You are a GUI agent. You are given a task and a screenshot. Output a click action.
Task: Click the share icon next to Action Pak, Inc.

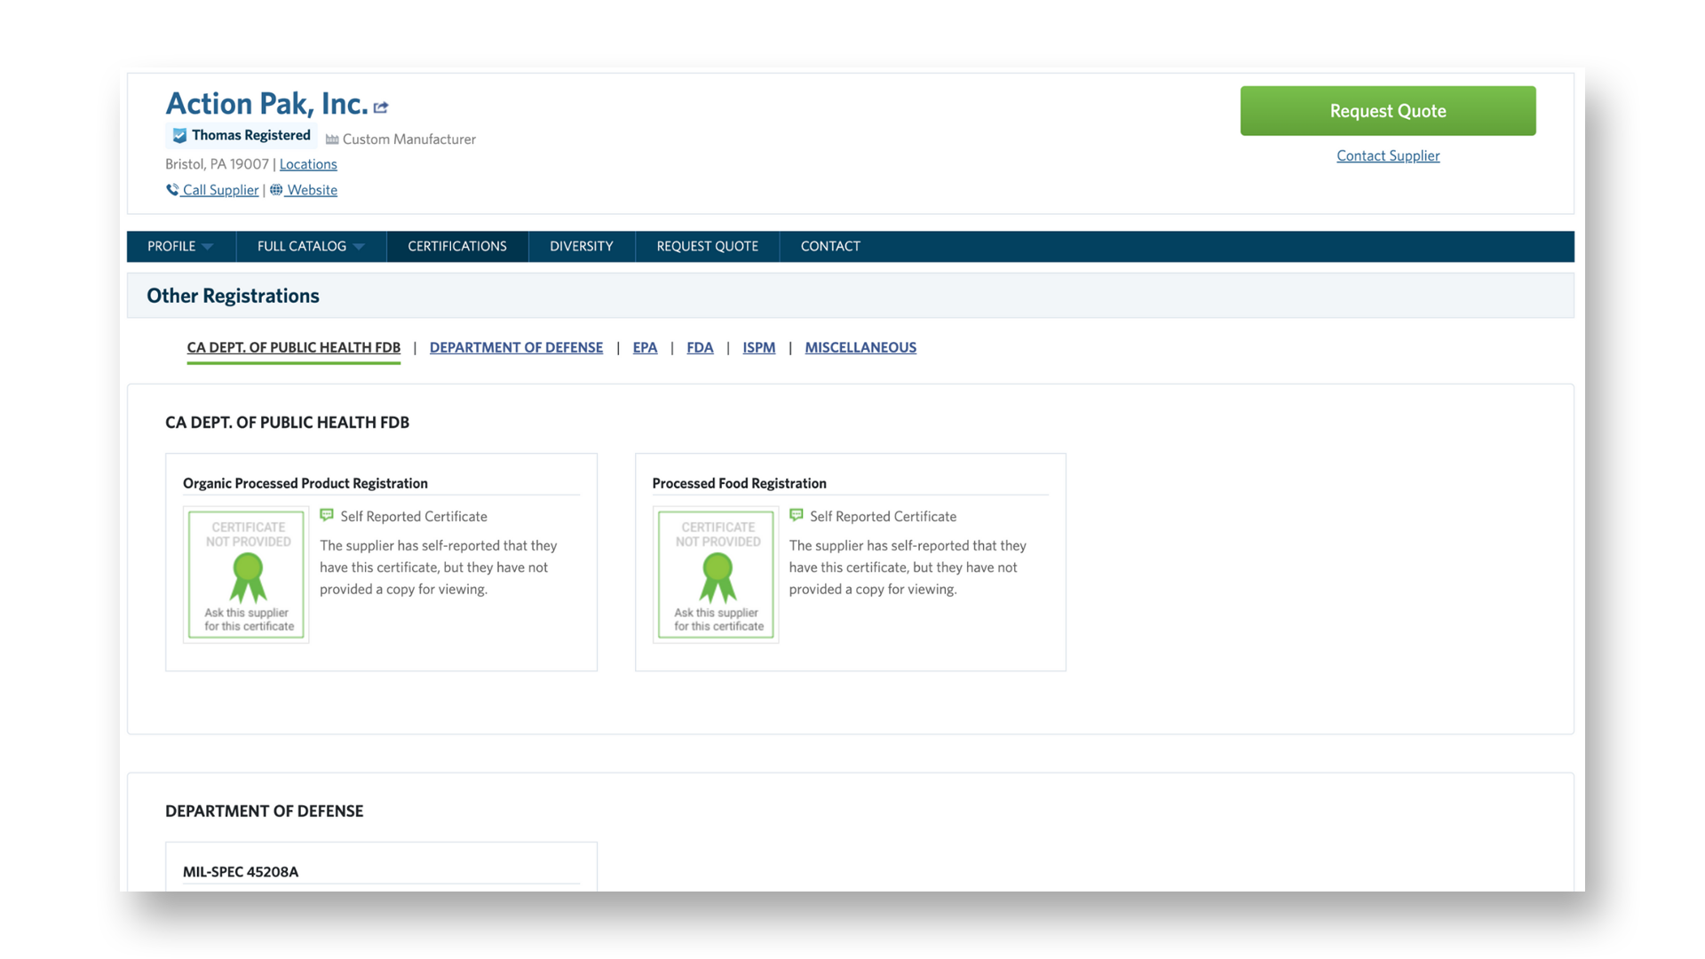pos(381,107)
